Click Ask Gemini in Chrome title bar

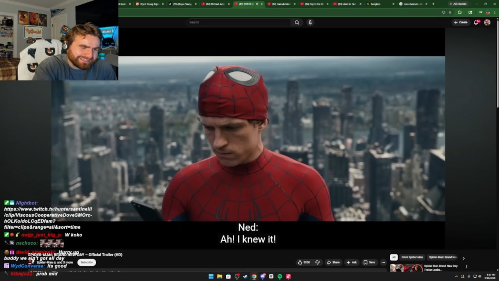point(457,4)
